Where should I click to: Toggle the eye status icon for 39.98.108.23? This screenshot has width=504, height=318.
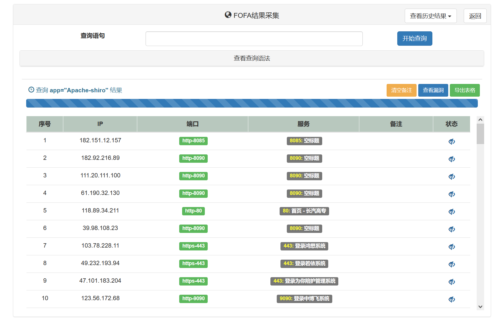[x=452, y=229]
